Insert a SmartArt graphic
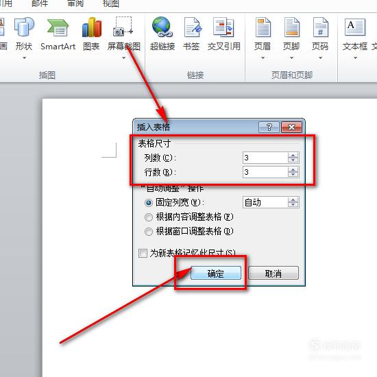The height and width of the screenshot is (377, 377). pyautogui.click(x=58, y=34)
